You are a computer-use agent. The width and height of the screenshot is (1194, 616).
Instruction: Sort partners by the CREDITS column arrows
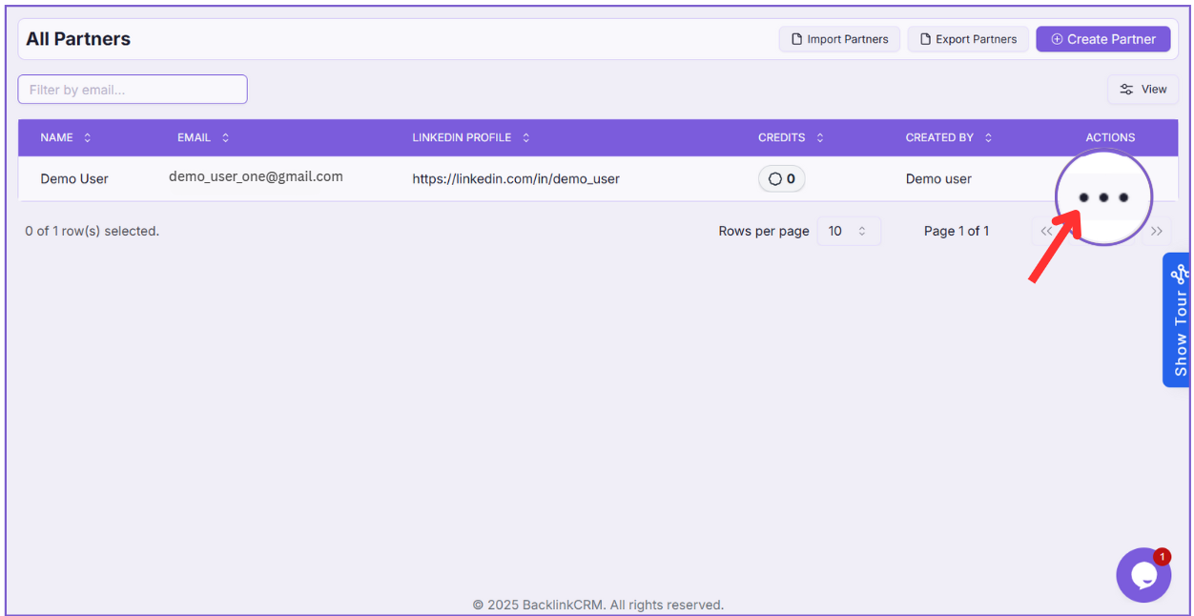[820, 138]
